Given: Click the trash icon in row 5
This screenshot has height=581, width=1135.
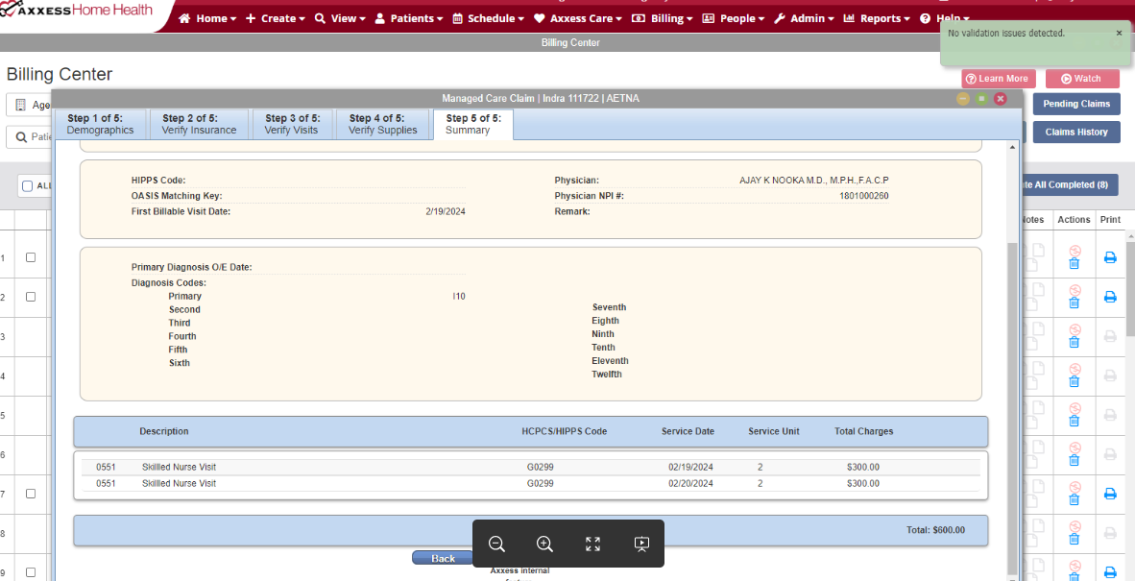Looking at the screenshot, I should 1075,421.
